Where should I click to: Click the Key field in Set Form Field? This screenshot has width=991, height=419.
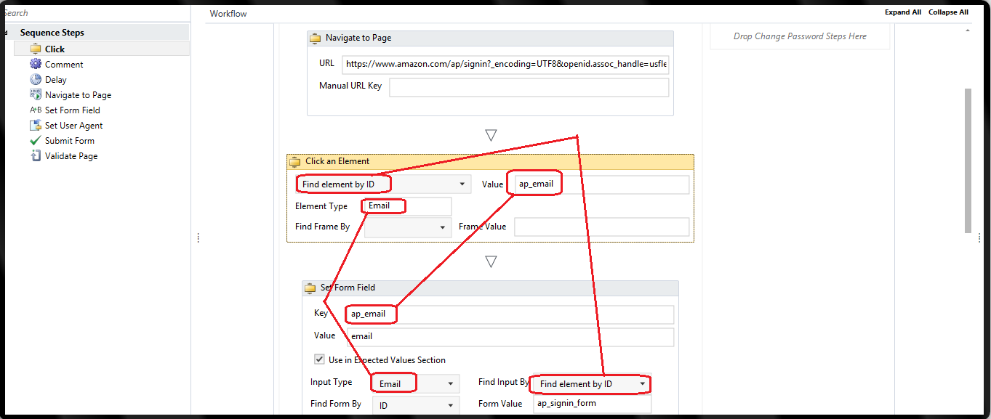coord(510,314)
